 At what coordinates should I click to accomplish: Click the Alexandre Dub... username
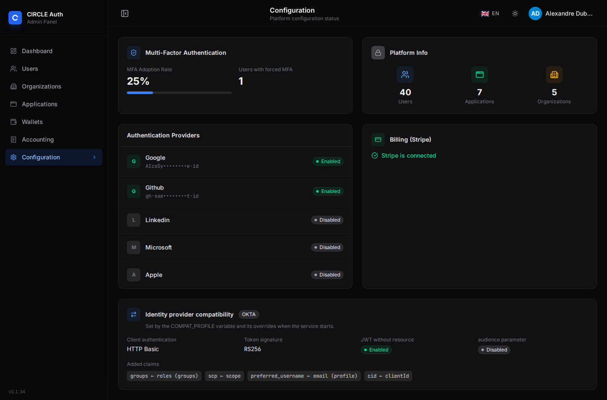pos(569,13)
